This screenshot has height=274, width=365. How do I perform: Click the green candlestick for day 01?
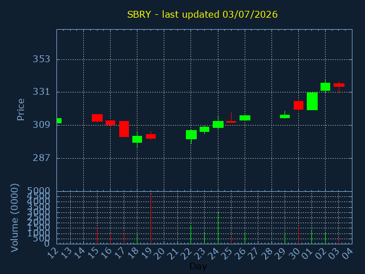point(312,102)
